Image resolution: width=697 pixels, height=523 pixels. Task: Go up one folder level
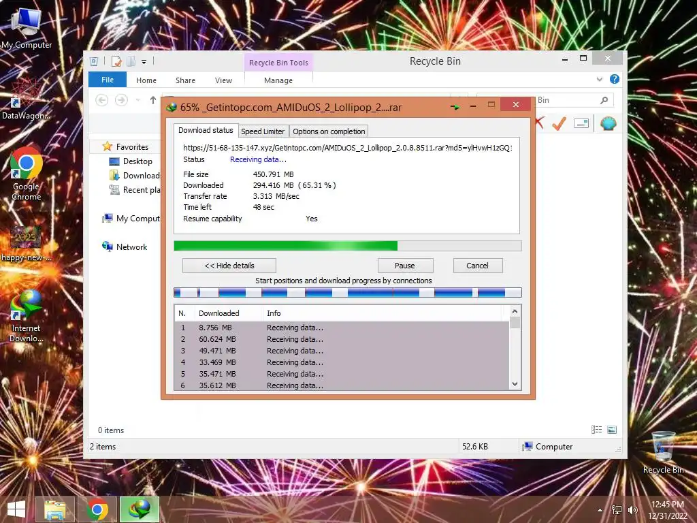pos(153,100)
